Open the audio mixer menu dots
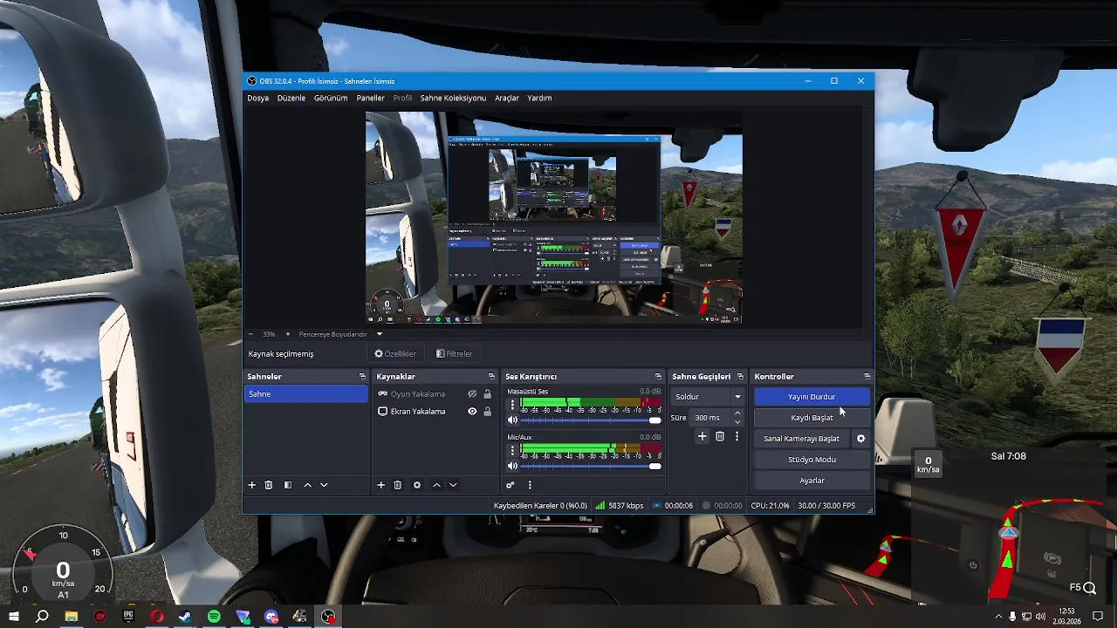Viewport: 1117px width, 628px height. pos(530,485)
